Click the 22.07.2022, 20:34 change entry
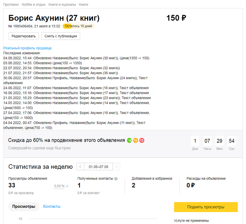This screenshot has width=246, height=224. point(61,68)
